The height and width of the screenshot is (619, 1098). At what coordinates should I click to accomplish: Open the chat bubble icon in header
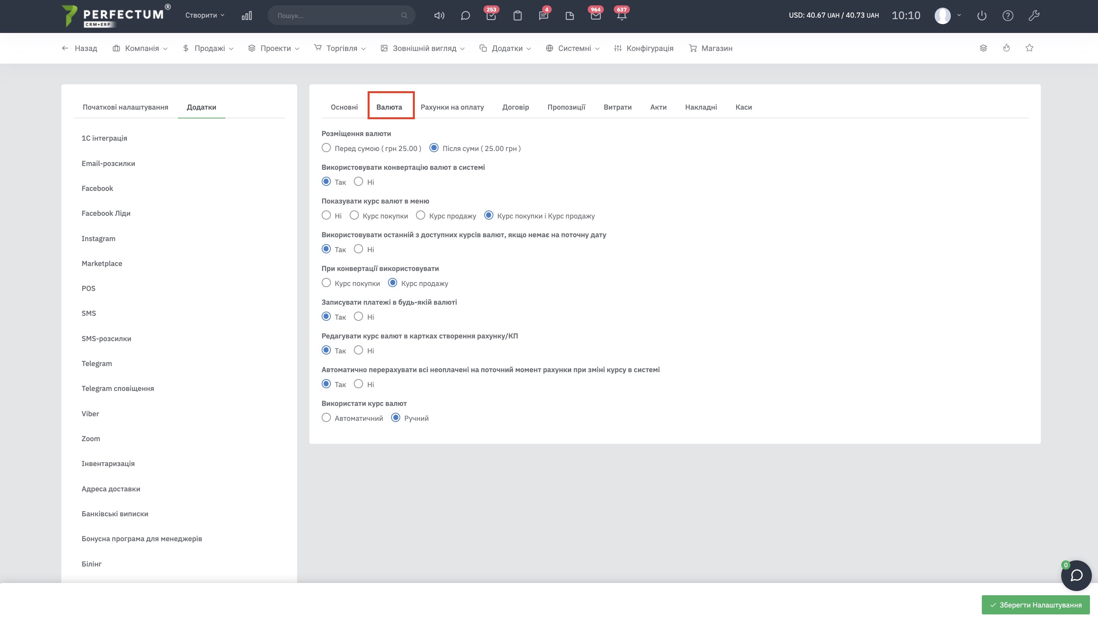(465, 16)
